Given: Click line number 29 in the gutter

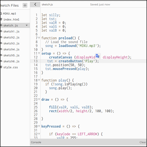Looking at the screenshot, I should coord(36,122).
